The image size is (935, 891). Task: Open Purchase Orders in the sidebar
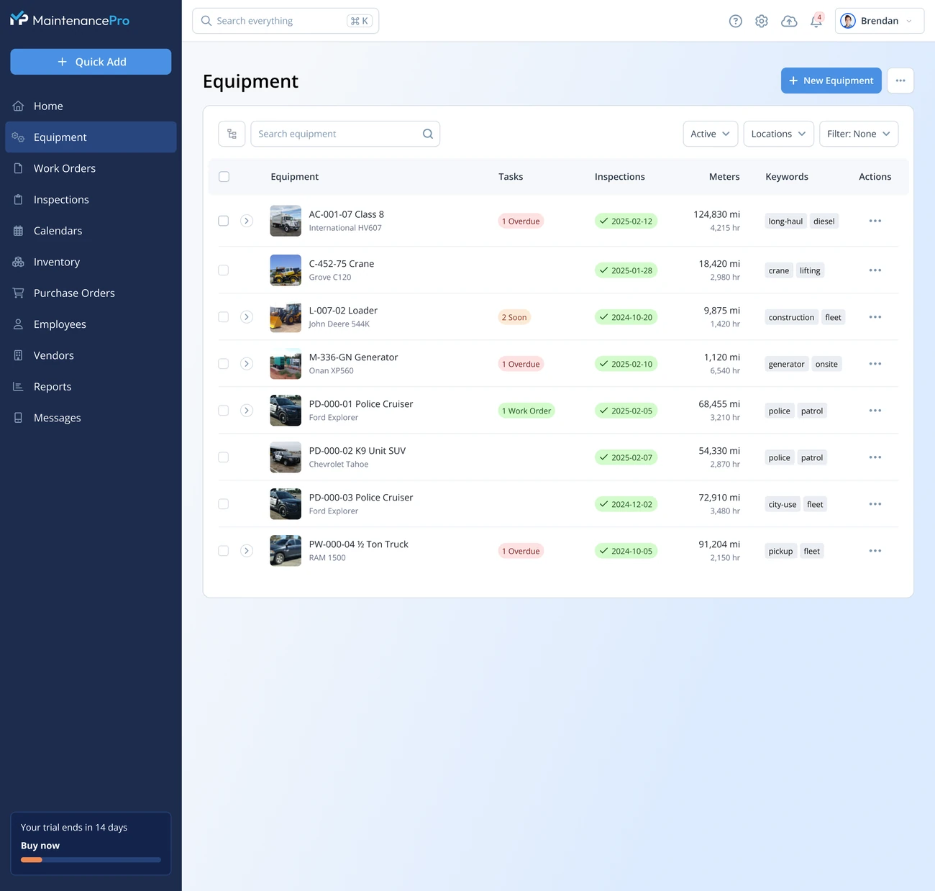point(91,293)
